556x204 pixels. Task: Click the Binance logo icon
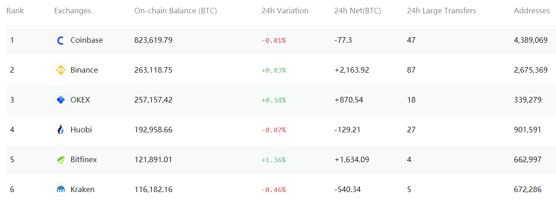(x=61, y=70)
